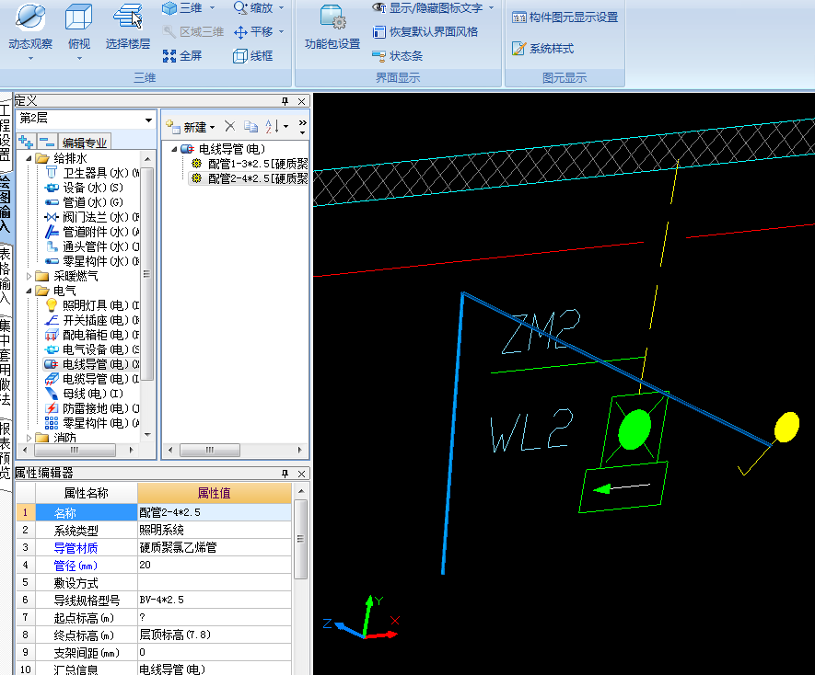Click 导线规格型号 value BV-4*2.5

click(x=215, y=600)
